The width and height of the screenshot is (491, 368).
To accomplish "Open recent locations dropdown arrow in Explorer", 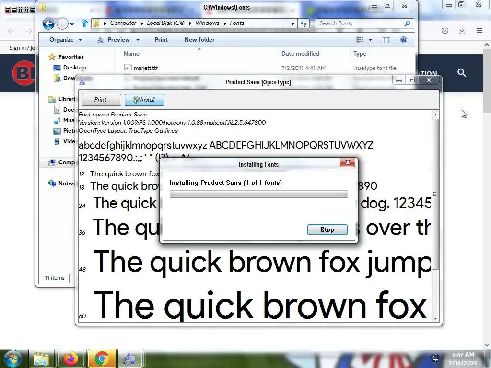I will (72, 24).
